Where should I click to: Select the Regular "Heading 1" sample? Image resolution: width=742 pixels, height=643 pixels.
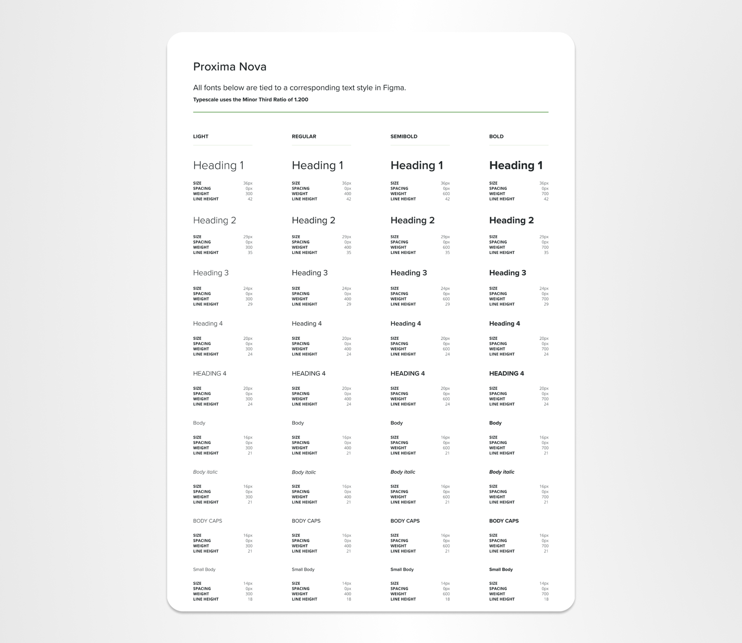317,166
